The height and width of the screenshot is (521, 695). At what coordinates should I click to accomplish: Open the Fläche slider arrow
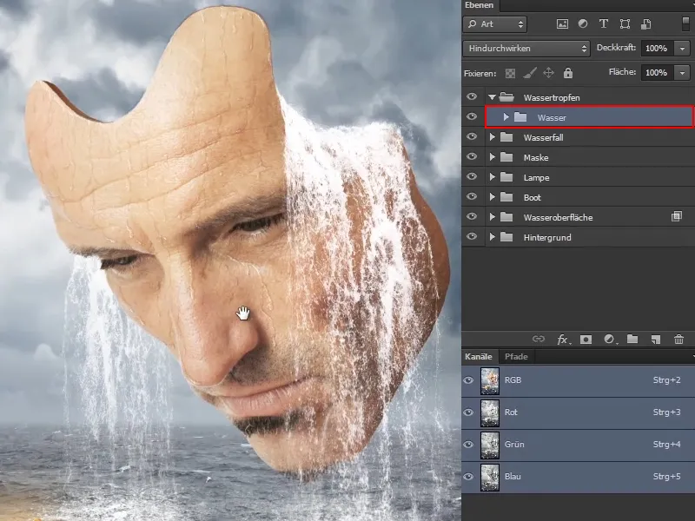point(682,72)
